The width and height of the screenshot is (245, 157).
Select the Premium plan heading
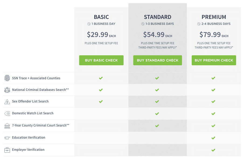point(214,17)
